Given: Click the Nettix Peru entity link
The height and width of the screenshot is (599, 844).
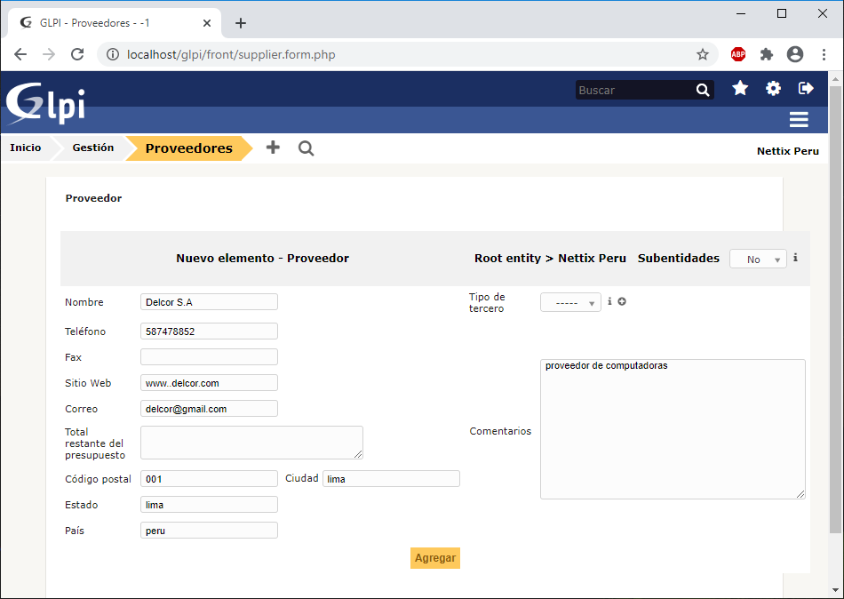Looking at the screenshot, I should (787, 151).
